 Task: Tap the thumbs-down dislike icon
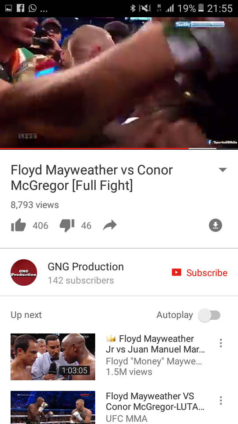pyautogui.click(x=67, y=226)
